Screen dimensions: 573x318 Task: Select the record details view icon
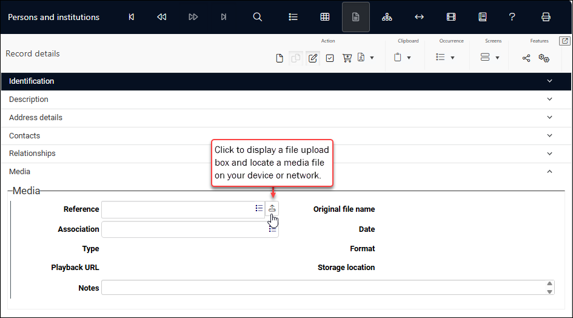pyautogui.click(x=355, y=17)
